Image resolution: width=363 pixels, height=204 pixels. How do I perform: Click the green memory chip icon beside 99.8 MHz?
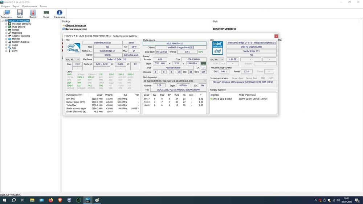click(204, 63)
